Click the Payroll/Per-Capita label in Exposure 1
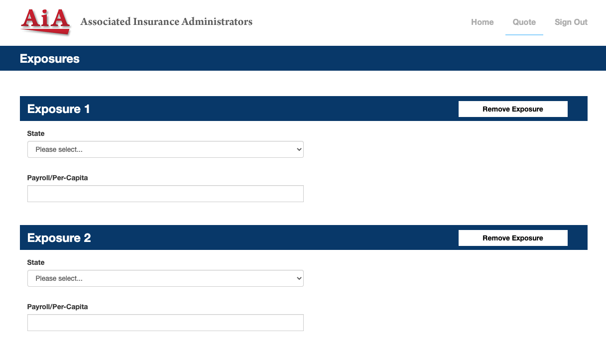The image size is (606, 345). coord(58,178)
